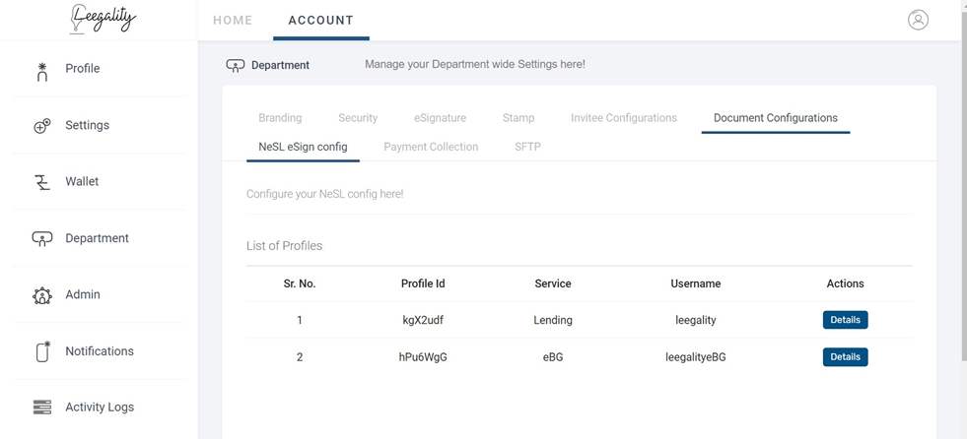Open Activity Logs via its stack icon
Viewport: 967px width, 439px height.
click(x=42, y=408)
